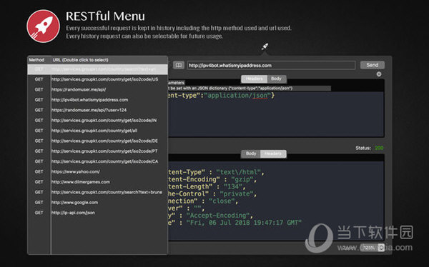Screen dimensions: 429x267
Task: Click the request headers JSON editor text
Action: click(222, 96)
